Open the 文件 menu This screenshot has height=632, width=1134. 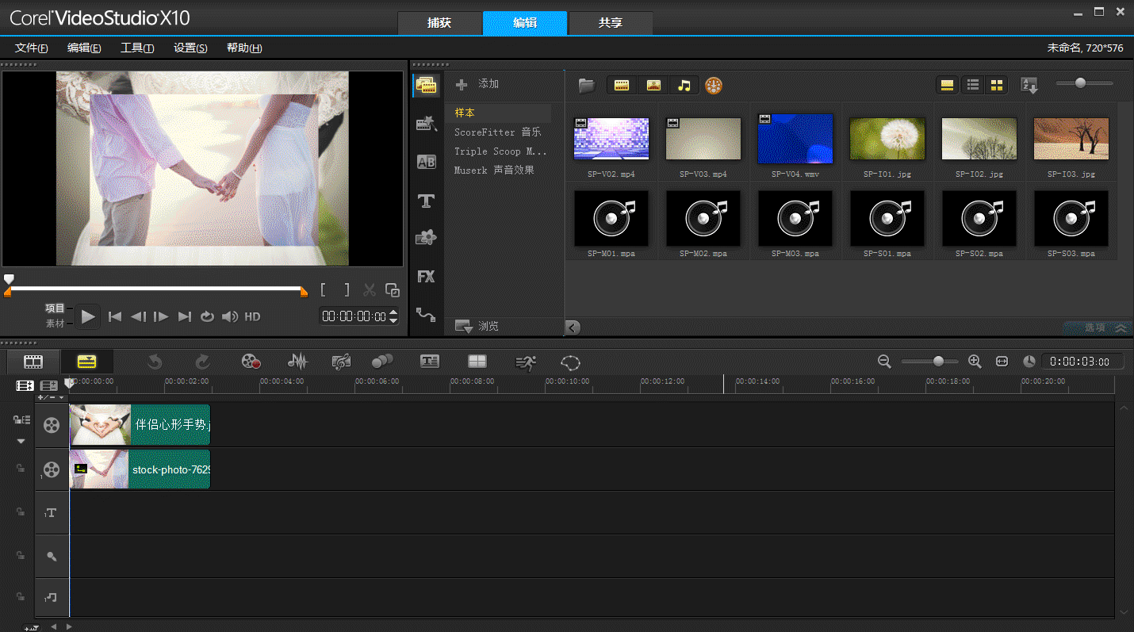point(32,48)
